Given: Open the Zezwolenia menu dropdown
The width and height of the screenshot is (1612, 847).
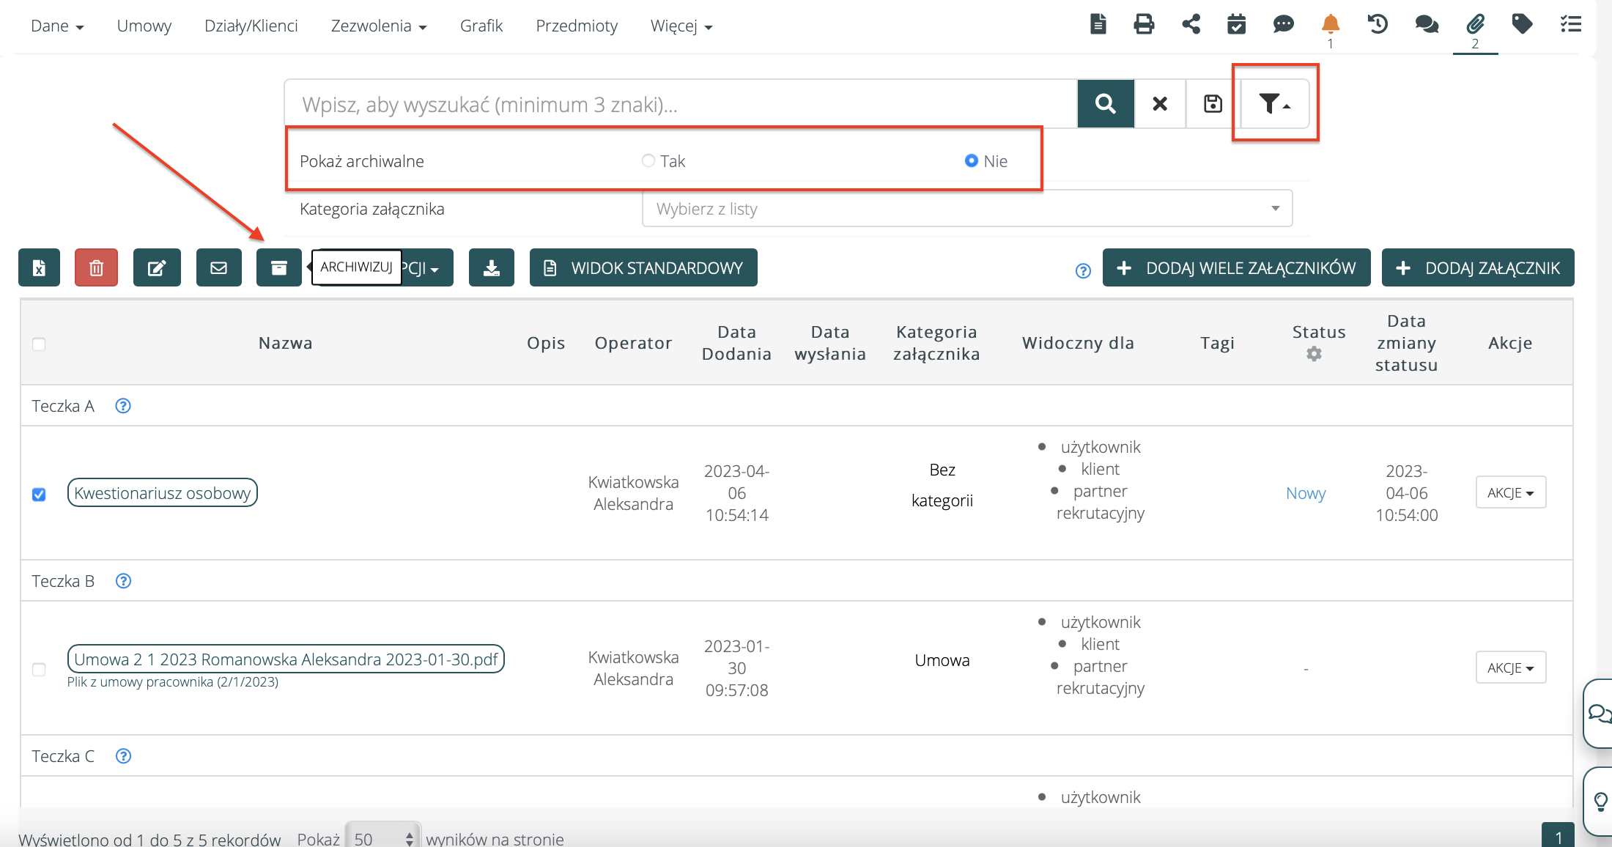Looking at the screenshot, I should click(378, 26).
